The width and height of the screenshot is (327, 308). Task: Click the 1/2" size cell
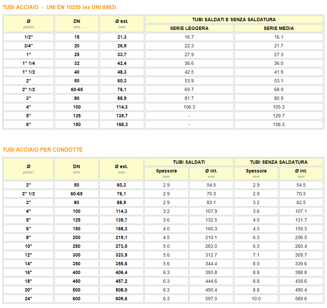[29, 37]
